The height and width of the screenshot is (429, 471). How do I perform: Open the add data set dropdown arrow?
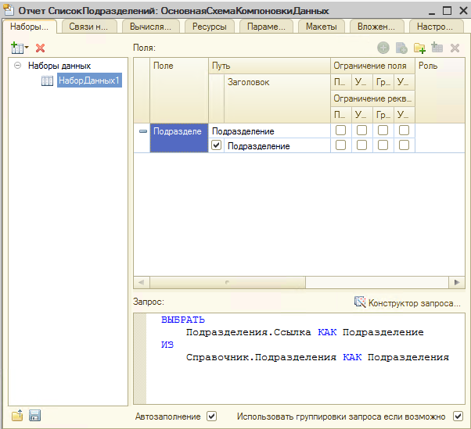point(27,49)
